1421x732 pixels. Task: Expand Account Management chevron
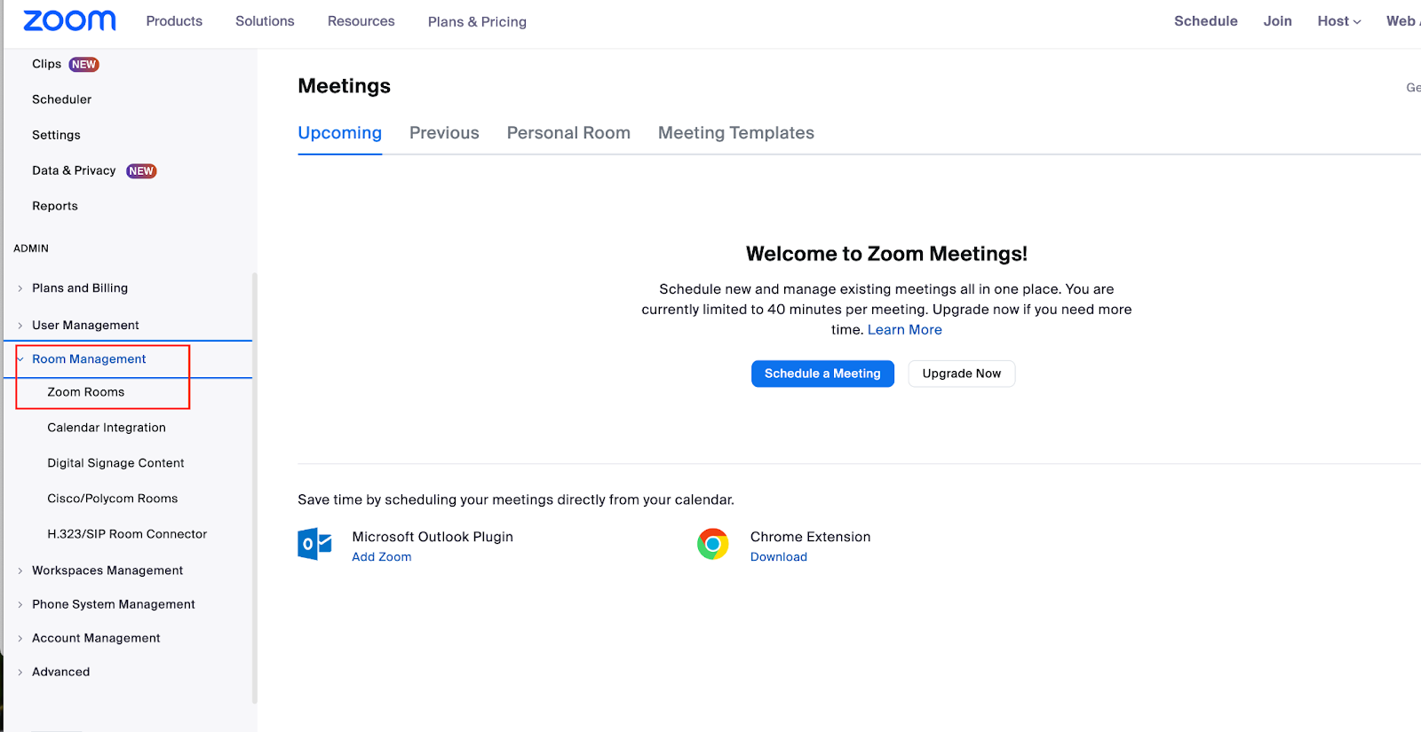click(x=20, y=638)
